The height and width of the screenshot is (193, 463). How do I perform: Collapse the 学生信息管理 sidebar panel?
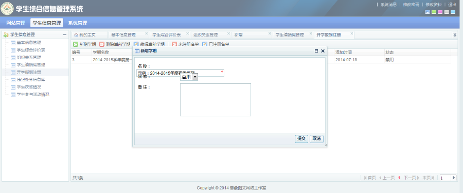pyautogui.click(x=64, y=35)
